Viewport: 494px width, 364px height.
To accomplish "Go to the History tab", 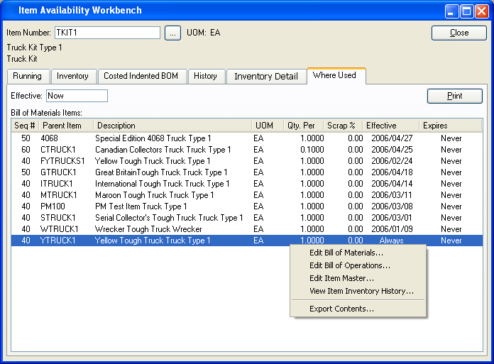I will [205, 76].
